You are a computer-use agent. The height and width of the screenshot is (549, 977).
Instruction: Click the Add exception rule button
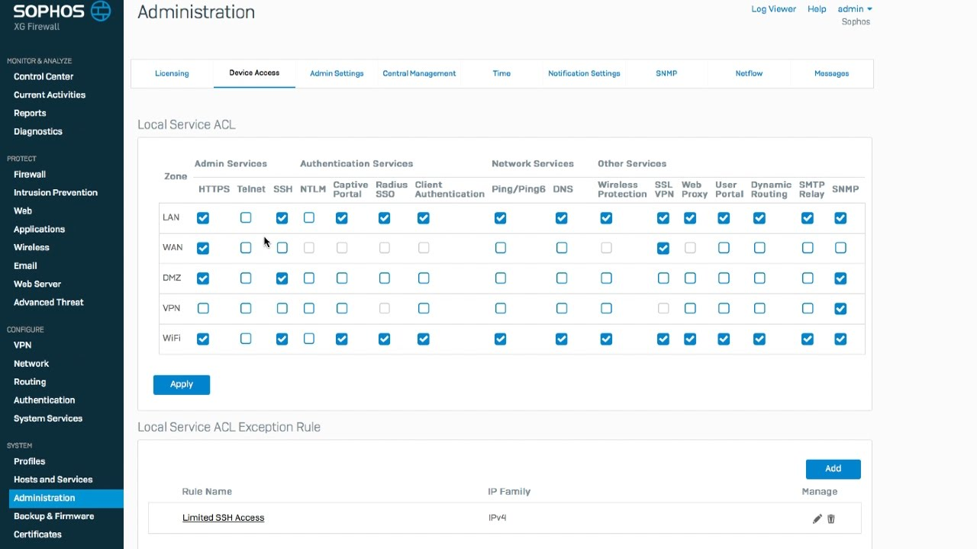(x=833, y=468)
